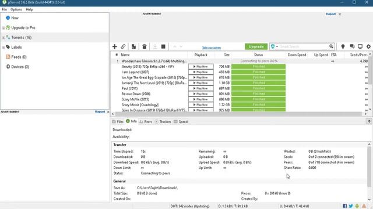Click Jumanji torrent's Finished progress bar
Viewport: 373px width, 209px height.
[259, 83]
